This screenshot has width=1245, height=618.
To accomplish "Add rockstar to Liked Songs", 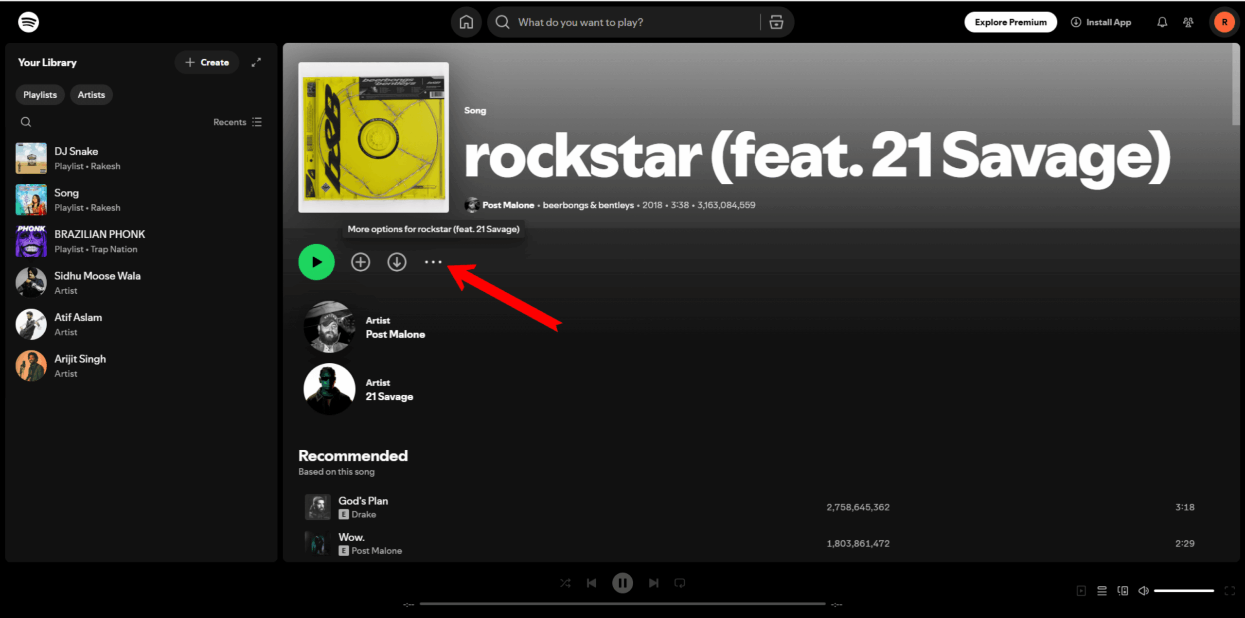I will 360,262.
